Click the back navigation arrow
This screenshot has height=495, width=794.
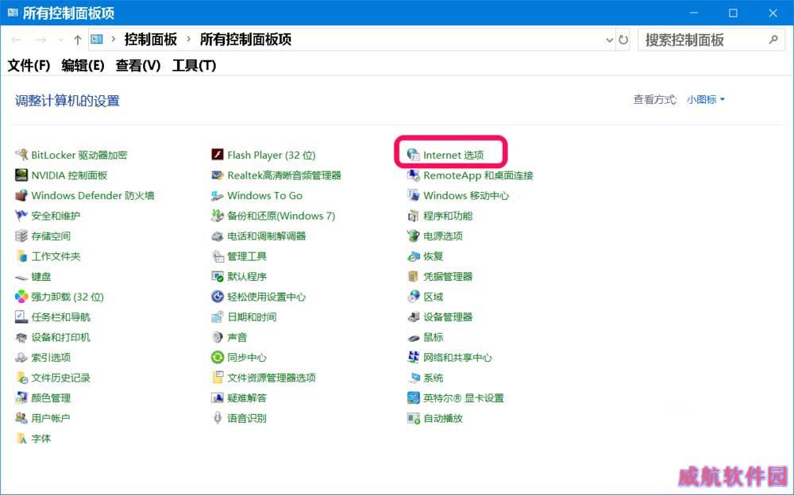coord(16,40)
